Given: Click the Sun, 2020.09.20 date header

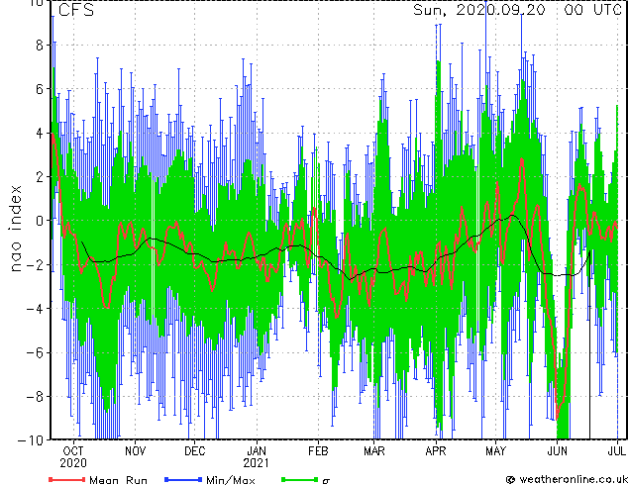Looking at the screenshot, I should [x=479, y=10].
